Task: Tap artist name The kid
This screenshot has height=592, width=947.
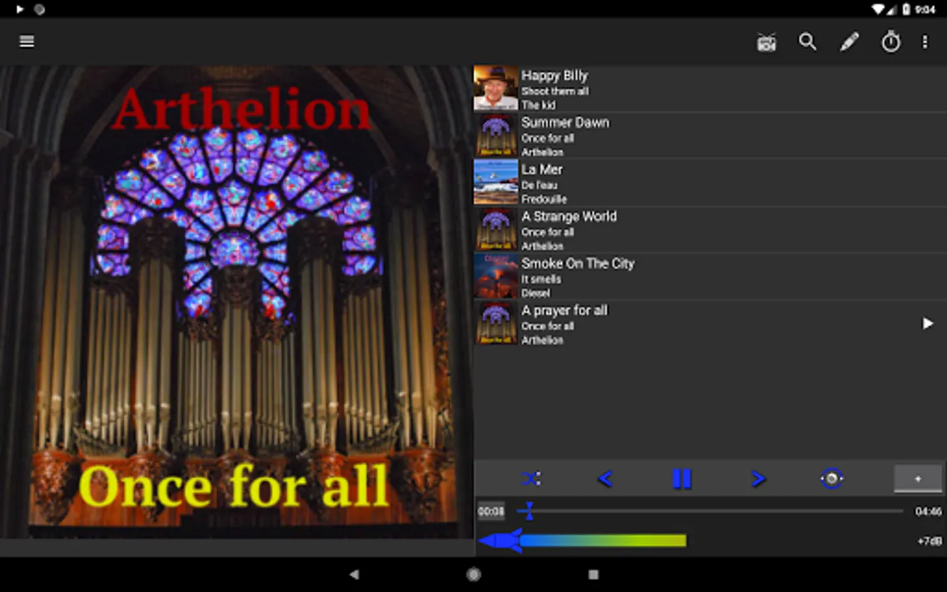Action: pyautogui.click(x=539, y=105)
